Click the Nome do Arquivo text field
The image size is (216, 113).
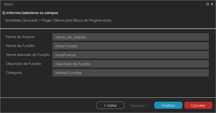(130, 37)
